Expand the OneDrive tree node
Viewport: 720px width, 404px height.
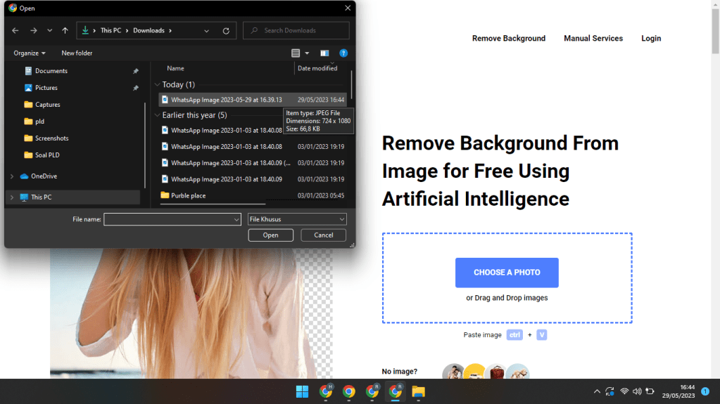click(x=12, y=176)
